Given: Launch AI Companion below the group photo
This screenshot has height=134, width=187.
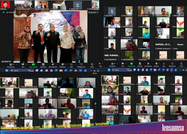Looking at the screenshot, I should click(x=53, y=65).
